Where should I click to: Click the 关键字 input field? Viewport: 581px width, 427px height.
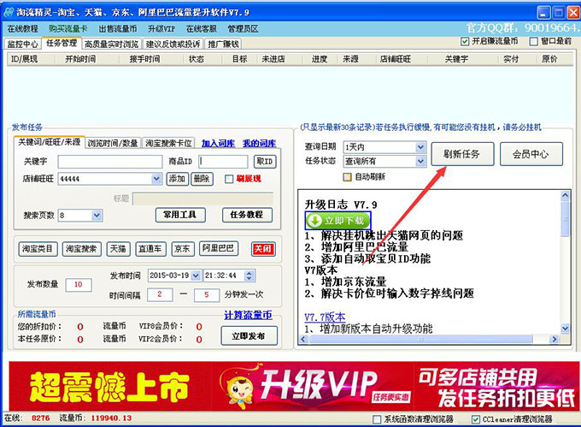pyautogui.click(x=110, y=162)
